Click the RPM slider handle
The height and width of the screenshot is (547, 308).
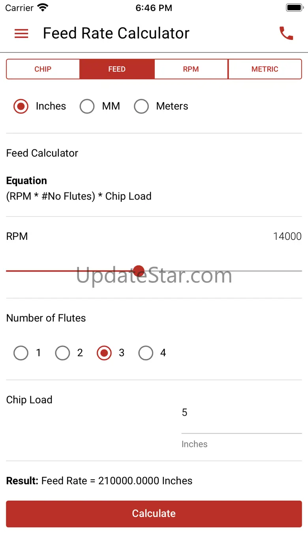tap(139, 271)
